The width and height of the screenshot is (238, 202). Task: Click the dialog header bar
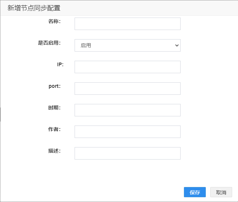click(x=119, y=8)
